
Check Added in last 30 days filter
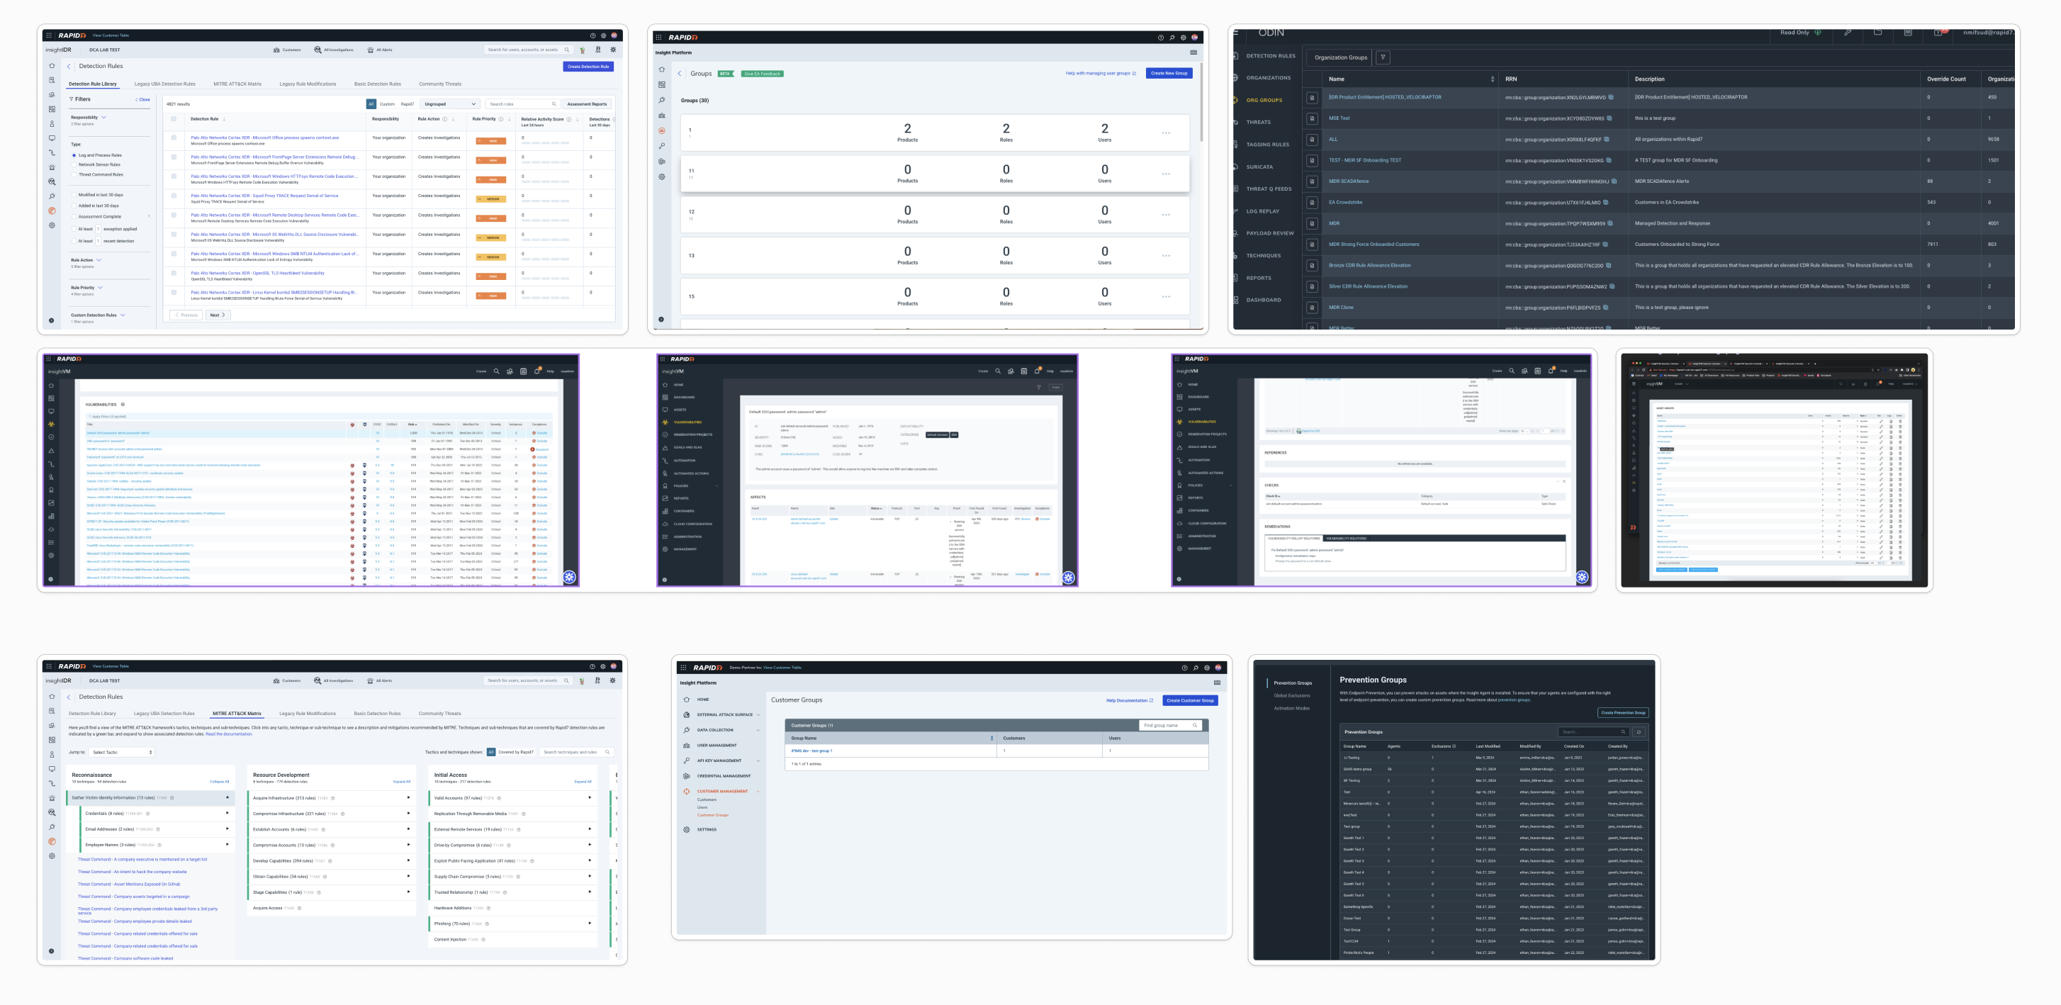click(x=74, y=206)
